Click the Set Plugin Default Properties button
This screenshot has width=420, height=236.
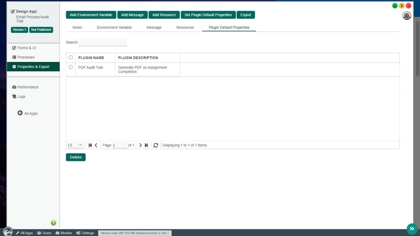(208, 15)
